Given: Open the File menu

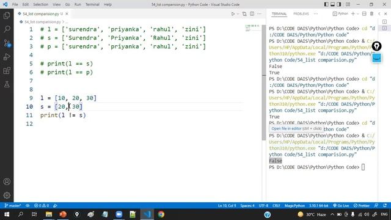Looking at the screenshot, I should 15,4.
